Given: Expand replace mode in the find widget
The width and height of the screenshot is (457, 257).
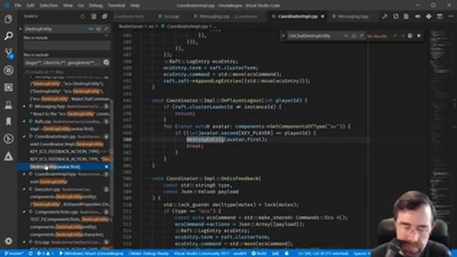Looking at the screenshot, I should (283, 36).
